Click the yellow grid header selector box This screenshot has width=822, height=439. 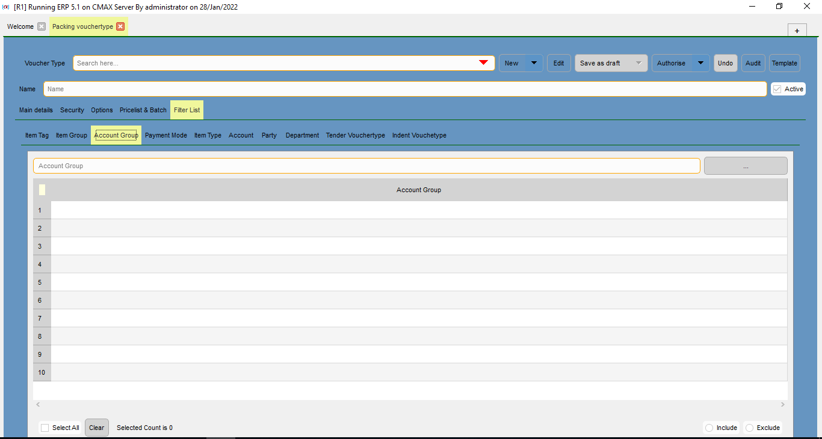click(42, 190)
